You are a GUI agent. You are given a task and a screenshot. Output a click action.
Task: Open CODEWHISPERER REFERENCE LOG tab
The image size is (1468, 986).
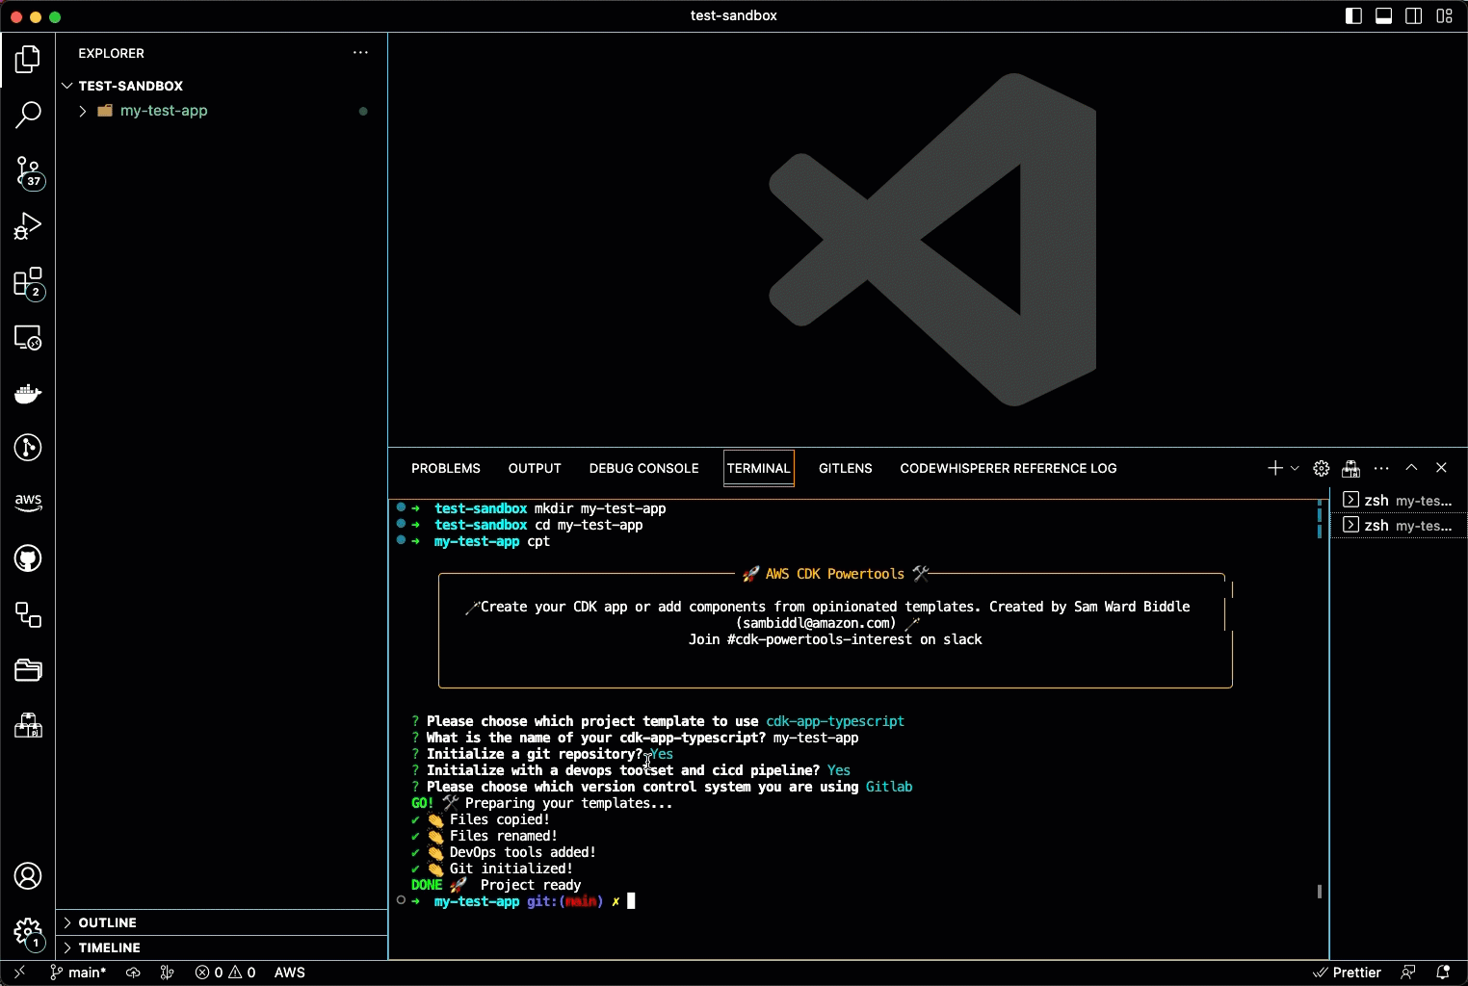click(x=1008, y=468)
